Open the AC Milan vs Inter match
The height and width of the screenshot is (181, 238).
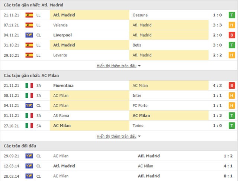pos(119,95)
